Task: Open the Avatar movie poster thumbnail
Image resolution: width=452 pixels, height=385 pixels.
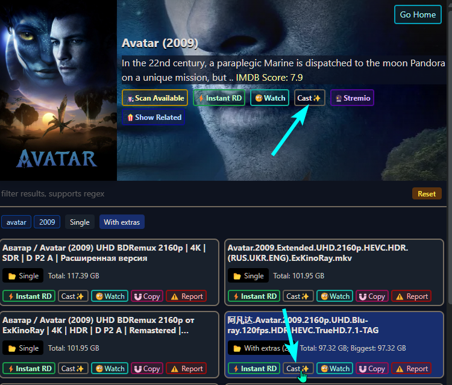Action: point(58,90)
